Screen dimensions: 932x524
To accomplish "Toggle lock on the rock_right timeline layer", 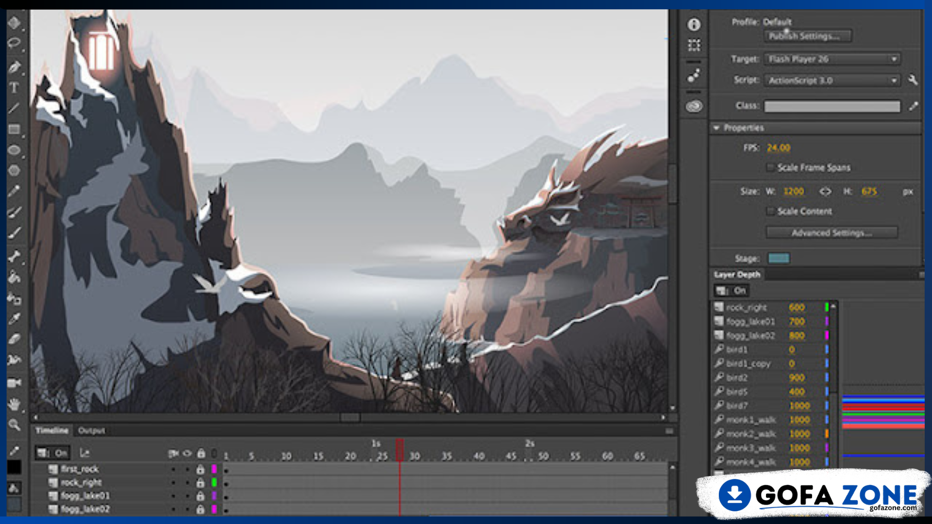I will pyautogui.click(x=200, y=483).
